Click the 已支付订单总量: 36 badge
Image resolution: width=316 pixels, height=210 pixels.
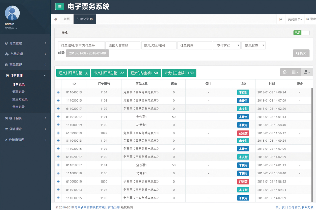pos(73,73)
